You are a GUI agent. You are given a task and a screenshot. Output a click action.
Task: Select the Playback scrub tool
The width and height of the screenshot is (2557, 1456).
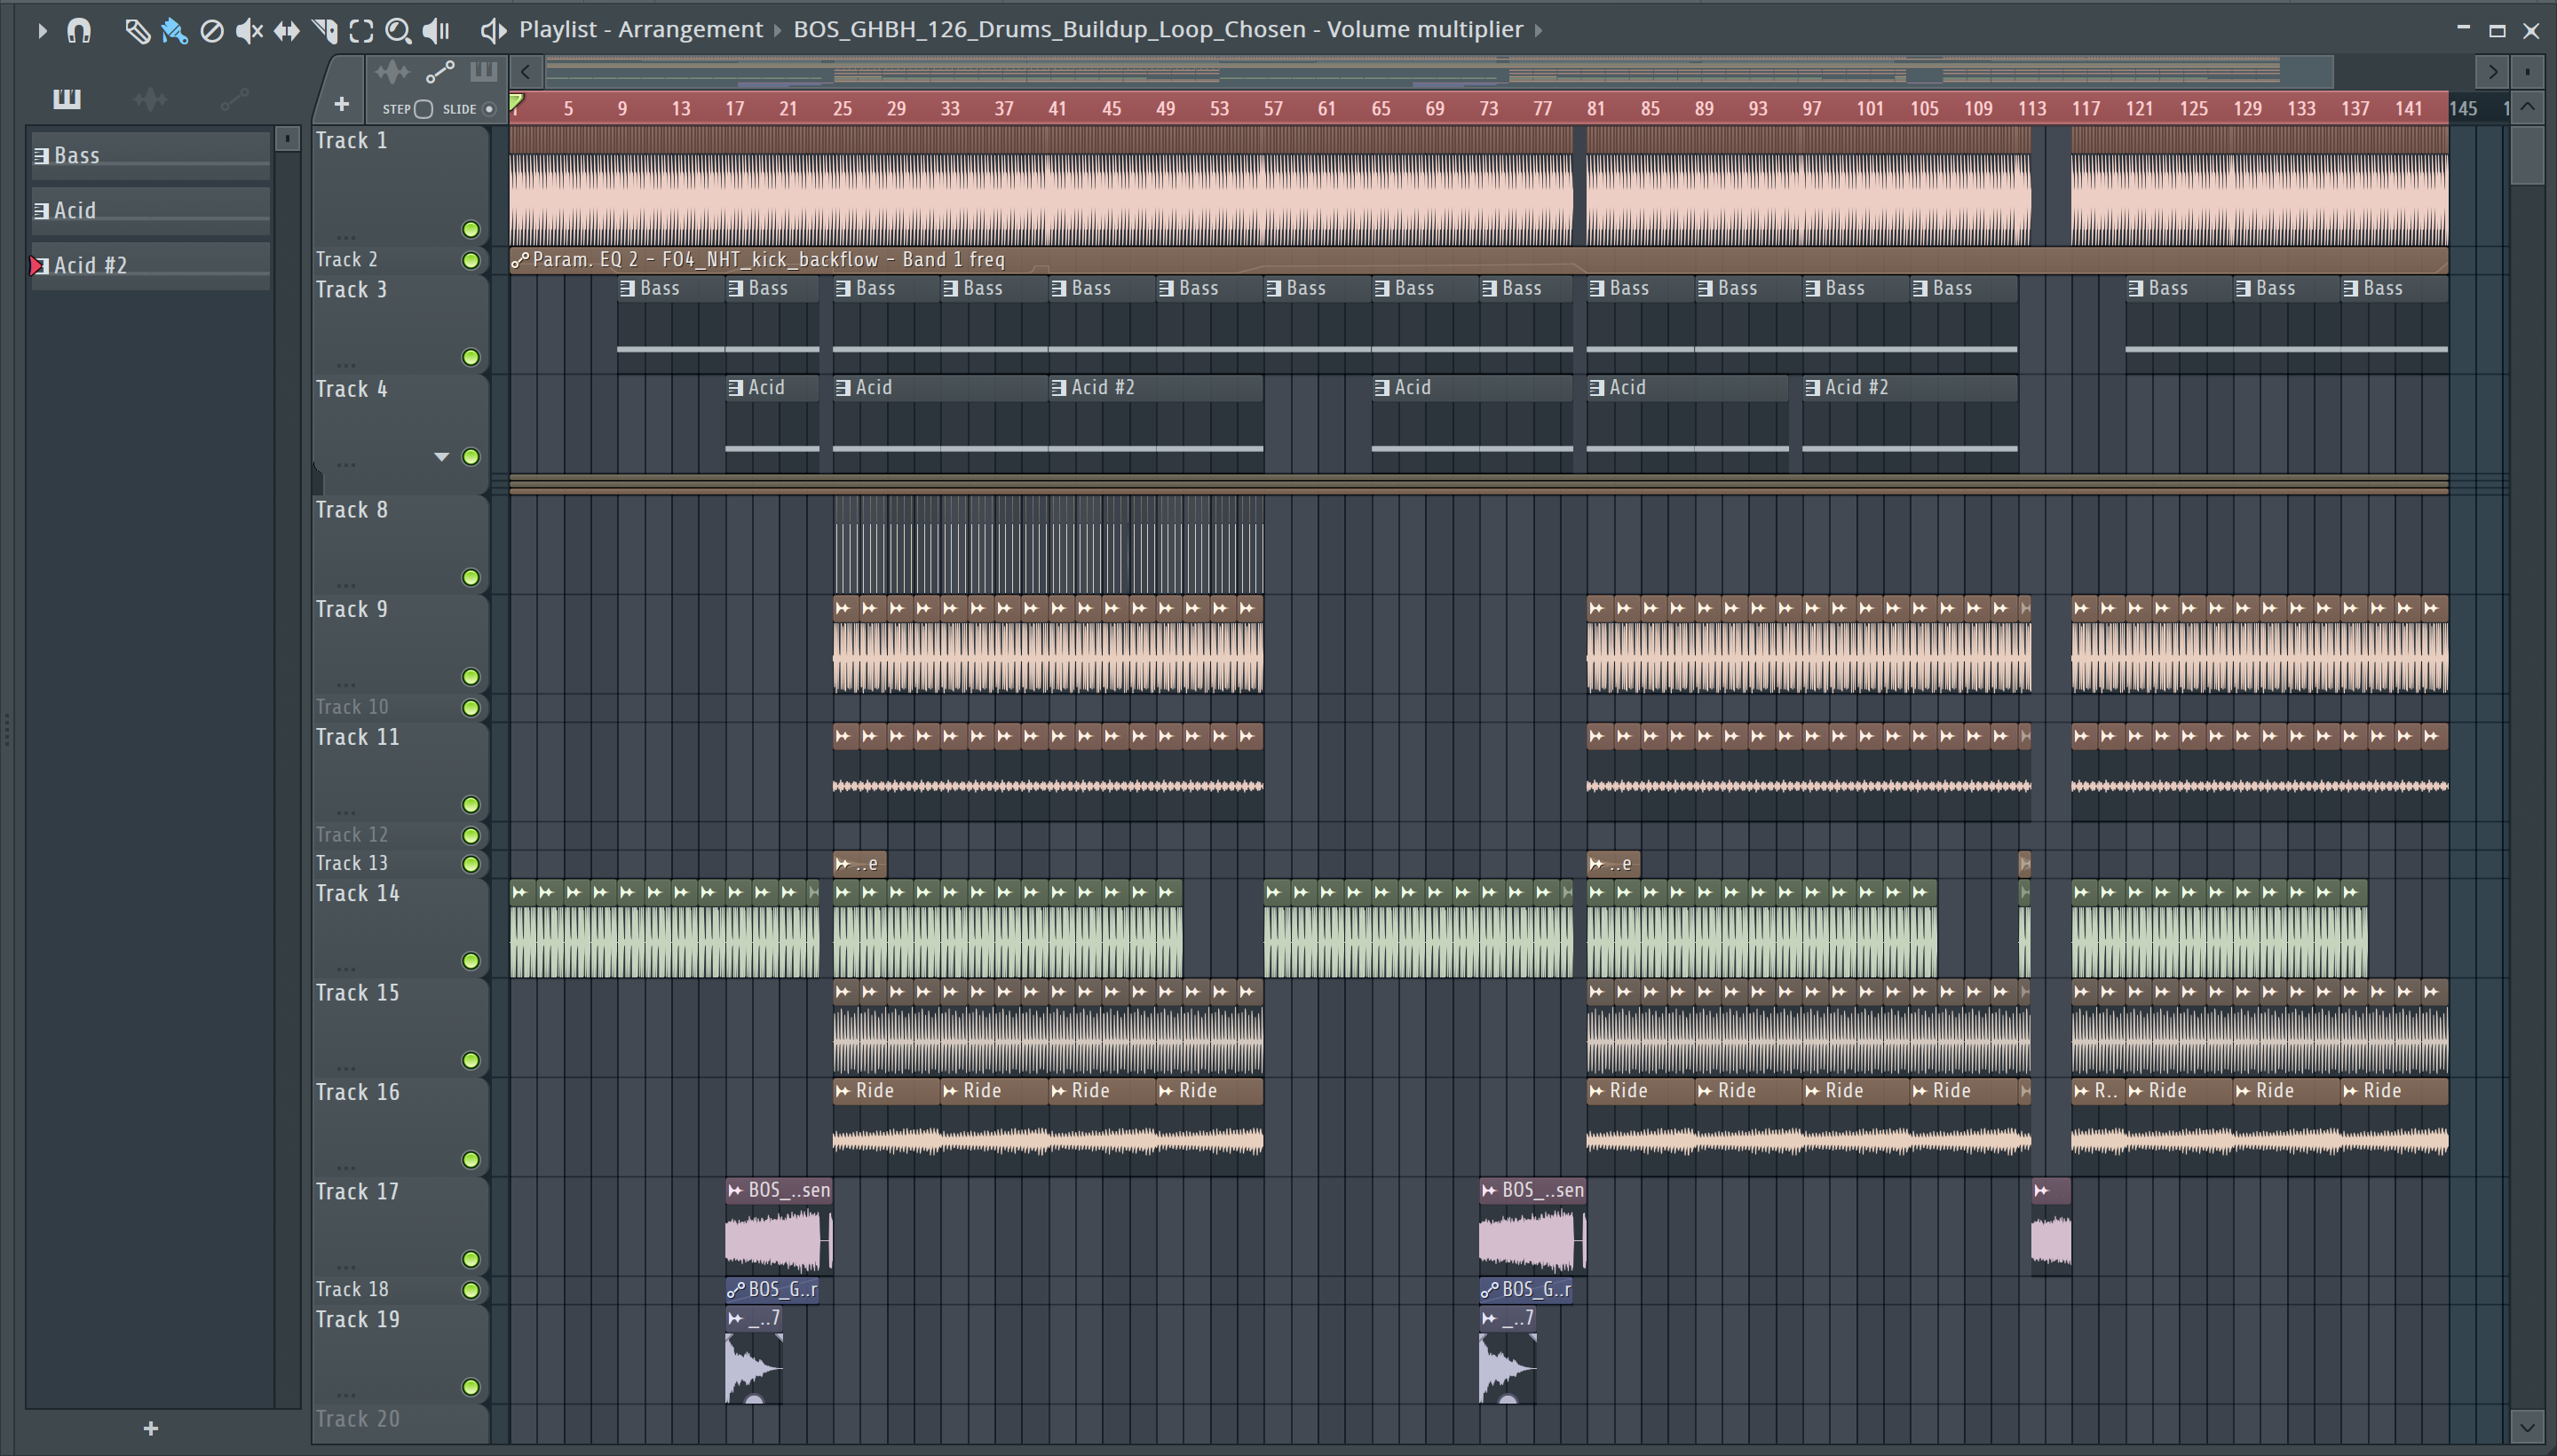(x=436, y=31)
